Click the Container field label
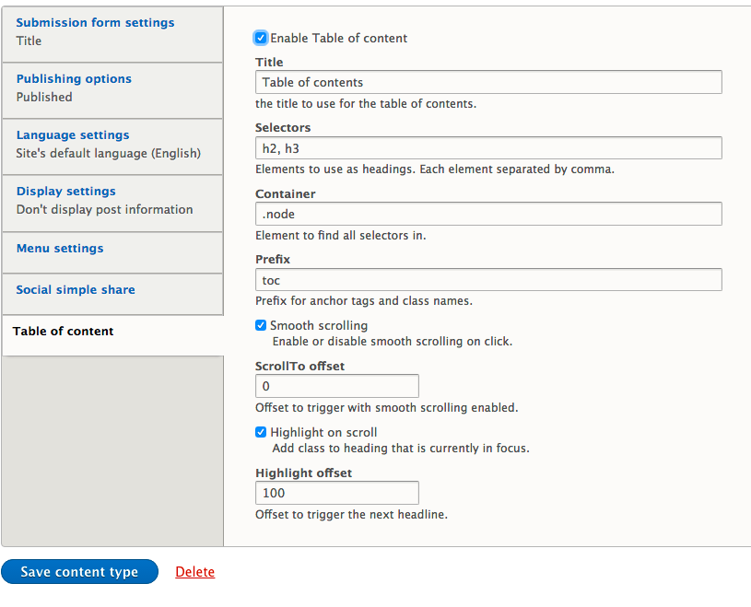 pyautogui.click(x=285, y=193)
